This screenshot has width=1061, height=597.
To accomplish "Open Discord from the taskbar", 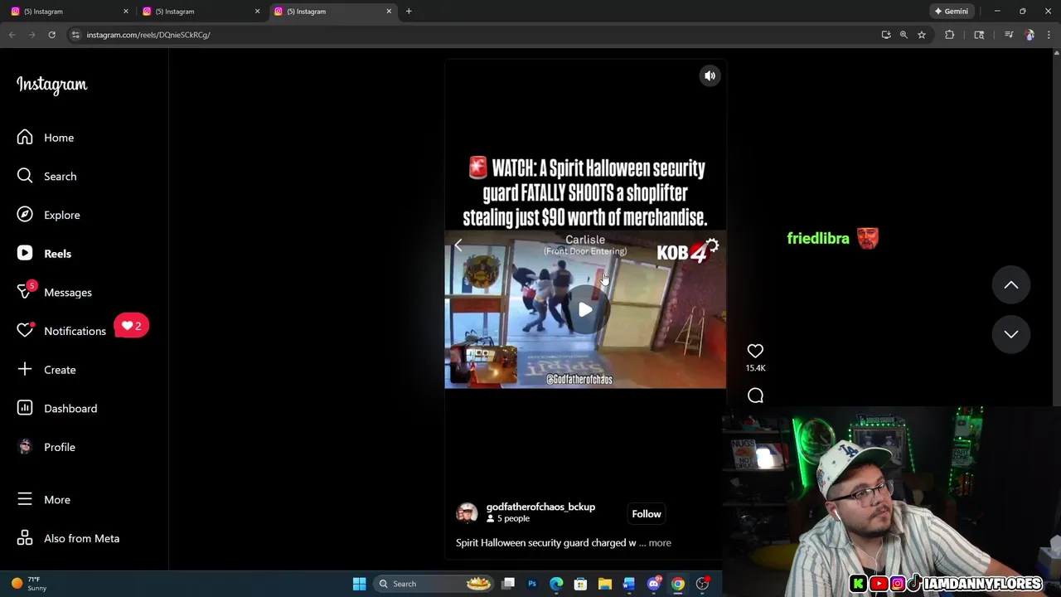I will (x=654, y=584).
